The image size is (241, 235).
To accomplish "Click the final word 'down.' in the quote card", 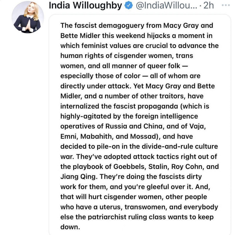I will (70, 227).
